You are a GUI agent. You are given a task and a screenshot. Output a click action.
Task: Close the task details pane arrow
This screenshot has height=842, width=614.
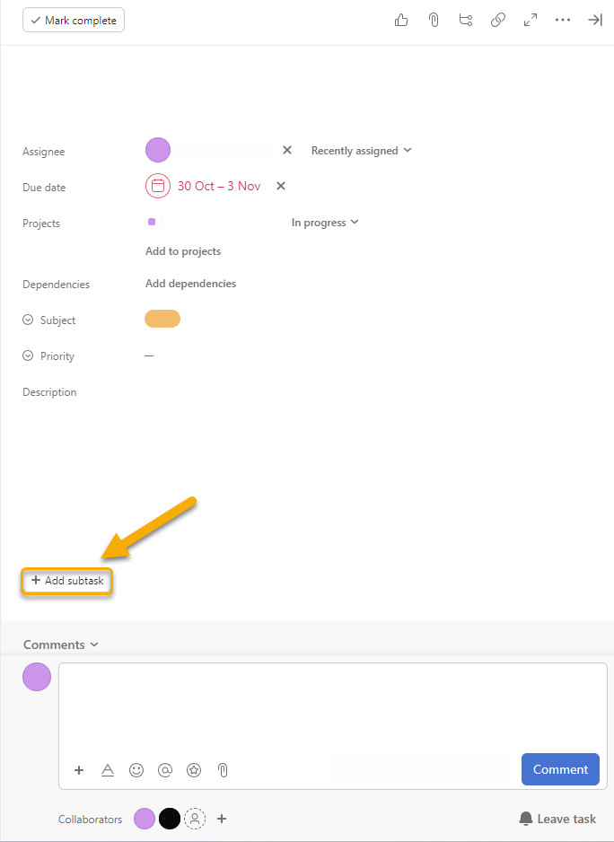point(595,20)
